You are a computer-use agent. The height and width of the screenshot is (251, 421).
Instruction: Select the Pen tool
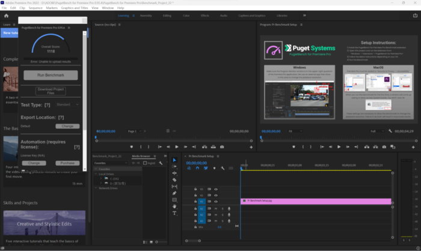point(174,193)
